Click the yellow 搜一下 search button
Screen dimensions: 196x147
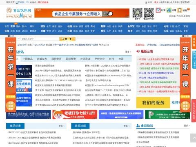coord(67,39)
